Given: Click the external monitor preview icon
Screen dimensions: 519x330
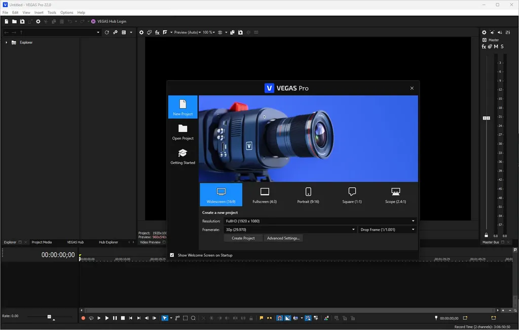Looking at the screenshot, I should point(150,32).
